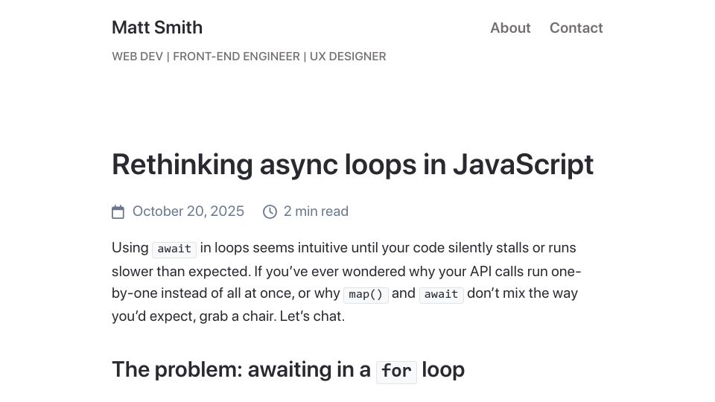Click the 'map()' inline code snippet
This screenshot has width=715, height=402.
[366, 295]
